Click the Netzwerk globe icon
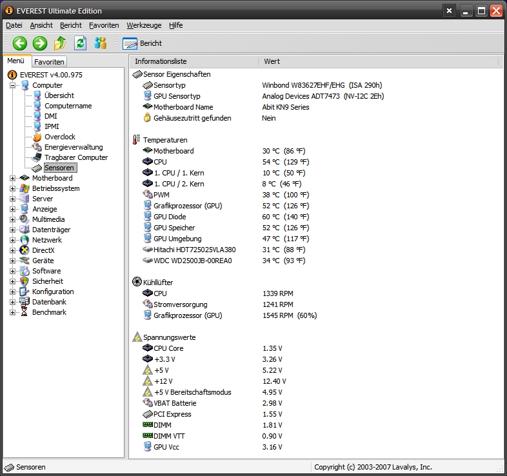The width and height of the screenshot is (507, 476). (25, 241)
